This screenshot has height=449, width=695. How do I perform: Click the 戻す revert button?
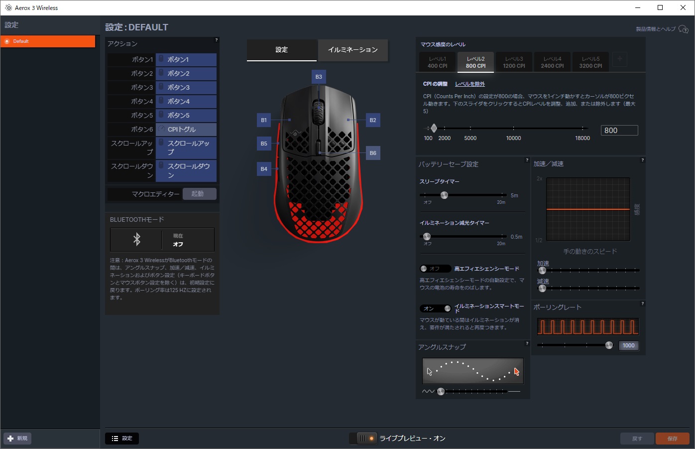pyautogui.click(x=637, y=439)
